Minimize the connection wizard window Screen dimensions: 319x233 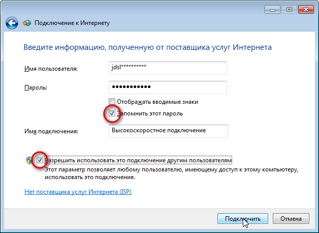coord(273,10)
